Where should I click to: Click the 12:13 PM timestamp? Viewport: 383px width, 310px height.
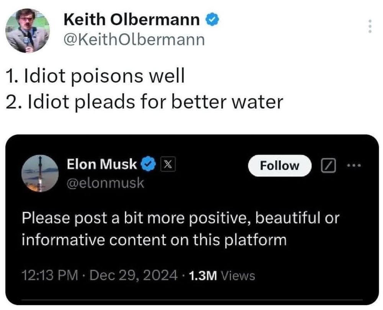coord(50,275)
